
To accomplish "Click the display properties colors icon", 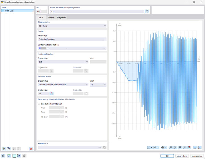I will [x=19, y=156].
